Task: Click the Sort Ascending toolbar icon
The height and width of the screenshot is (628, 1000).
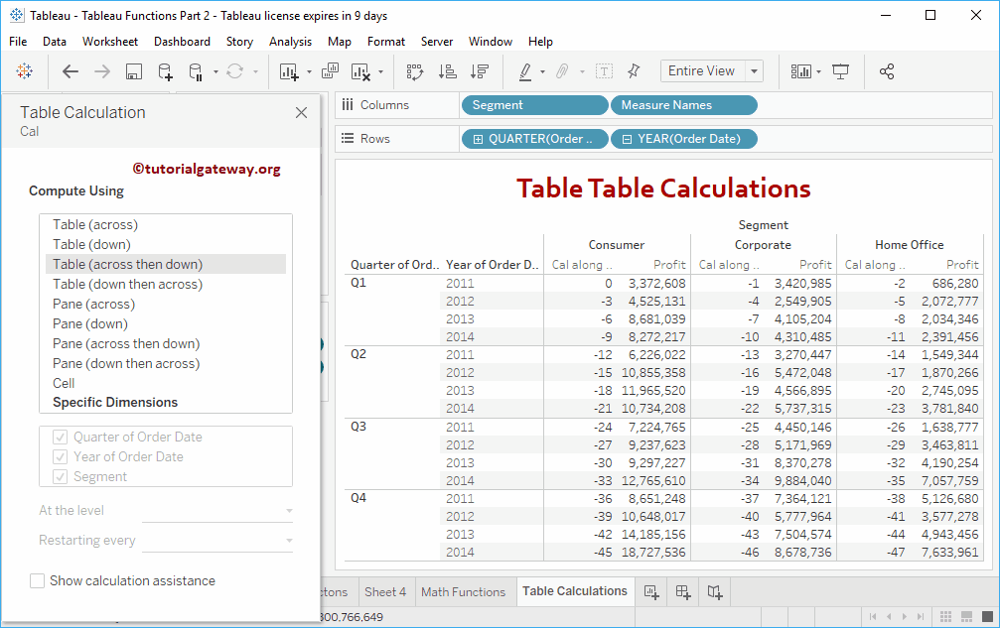Action: coord(448,71)
